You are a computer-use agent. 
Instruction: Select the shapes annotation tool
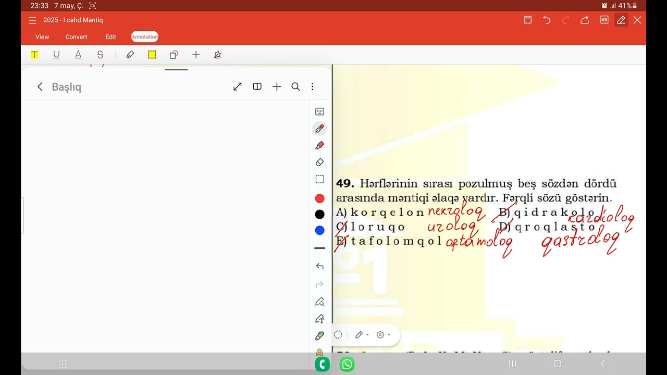click(x=174, y=55)
